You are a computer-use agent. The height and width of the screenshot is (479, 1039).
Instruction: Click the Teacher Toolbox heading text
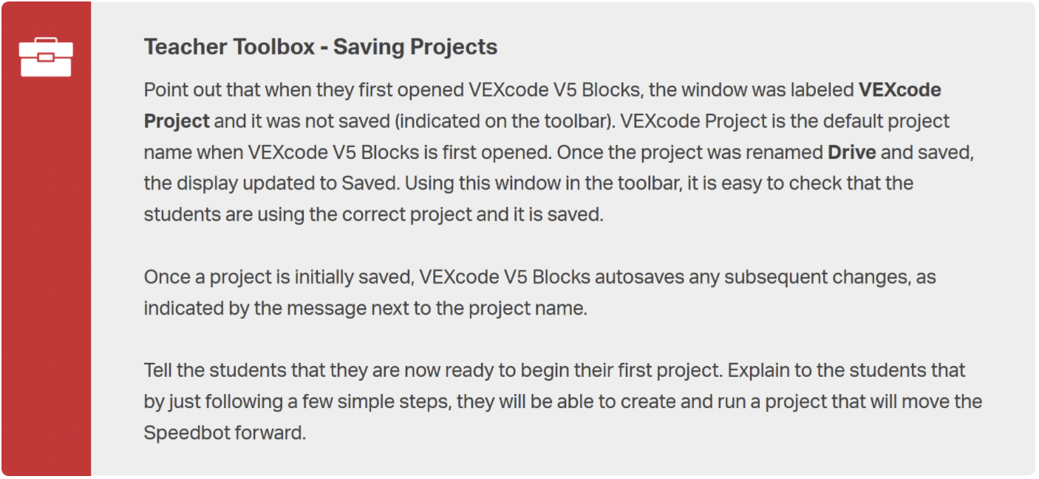229,47
